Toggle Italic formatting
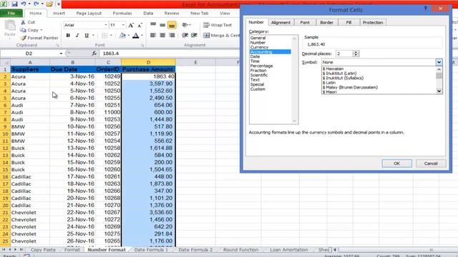The width and height of the screenshot is (458, 257). (x=77, y=35)
